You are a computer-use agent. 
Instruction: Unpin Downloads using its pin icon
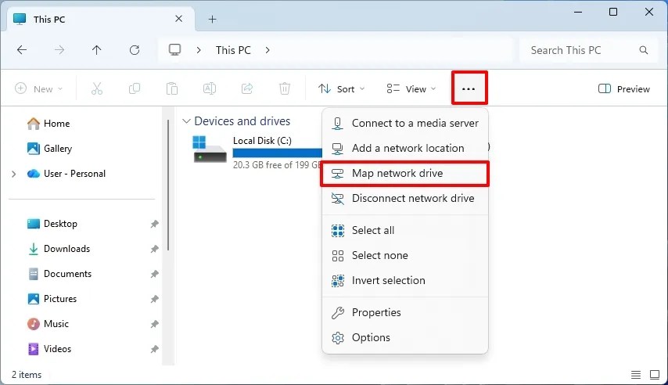pos(154,249)
